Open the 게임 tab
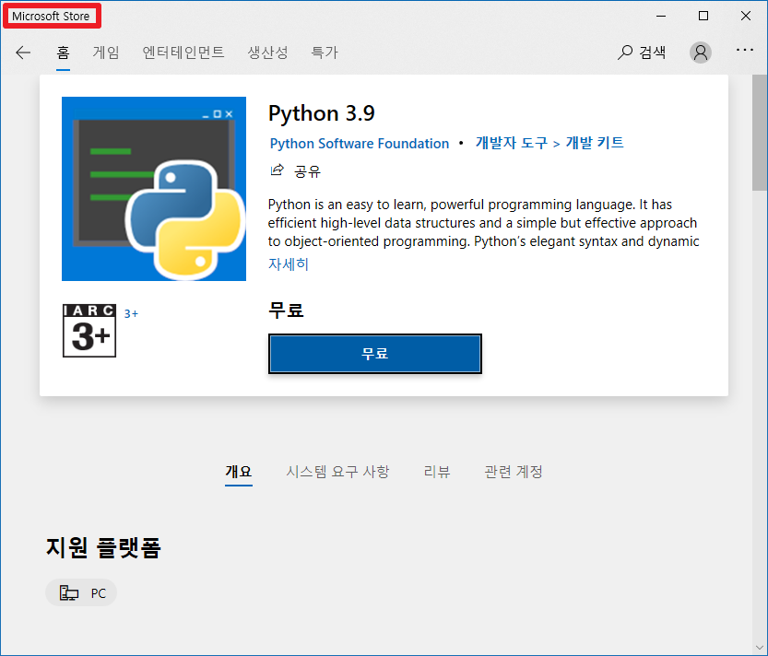 pos(106,53)
